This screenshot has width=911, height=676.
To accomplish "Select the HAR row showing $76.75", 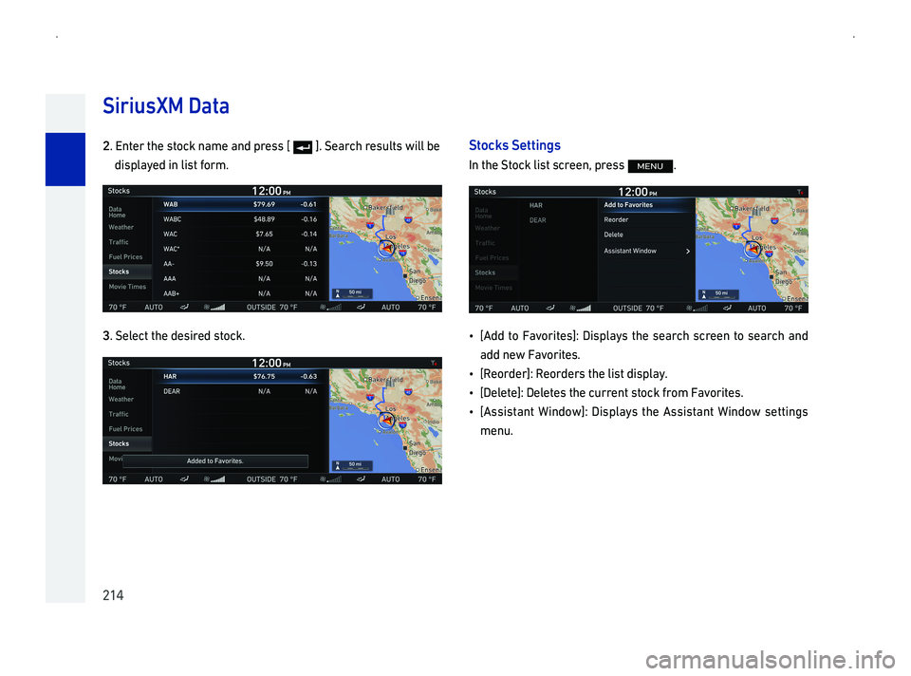I will point(240,377).
